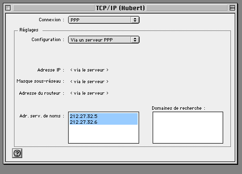
Task: Click the Connexion dropdown arrows
Action: coord(135,20)
